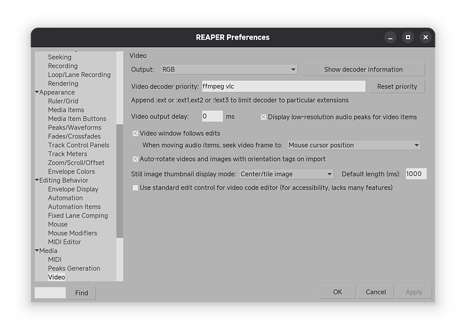The image size is (466, 336).
Task: Select Automation in the tree
Action: (x=66, y=198)
